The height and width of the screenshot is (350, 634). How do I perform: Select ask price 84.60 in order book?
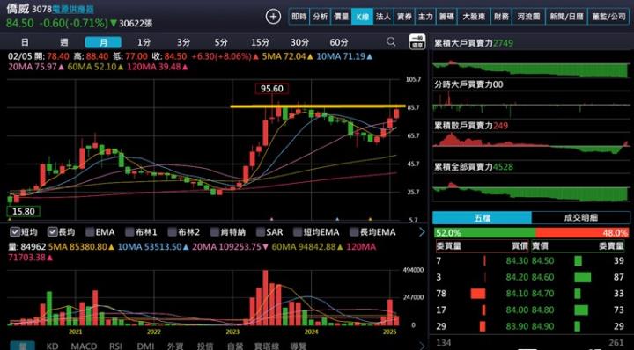pyautogui.click(x=542, y=277)
